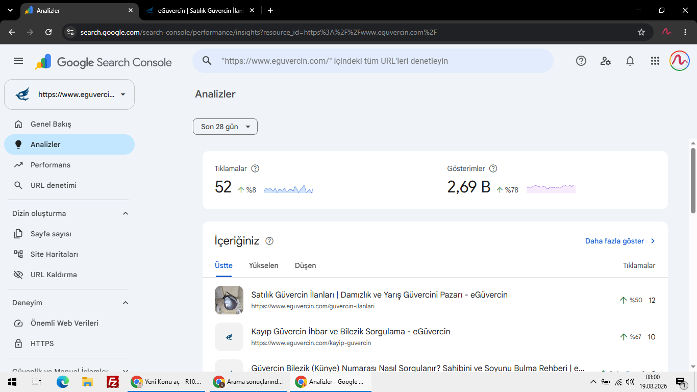Switch to the Düşen tab
Screen dimensions: 697x392
(x=306, y=265)
